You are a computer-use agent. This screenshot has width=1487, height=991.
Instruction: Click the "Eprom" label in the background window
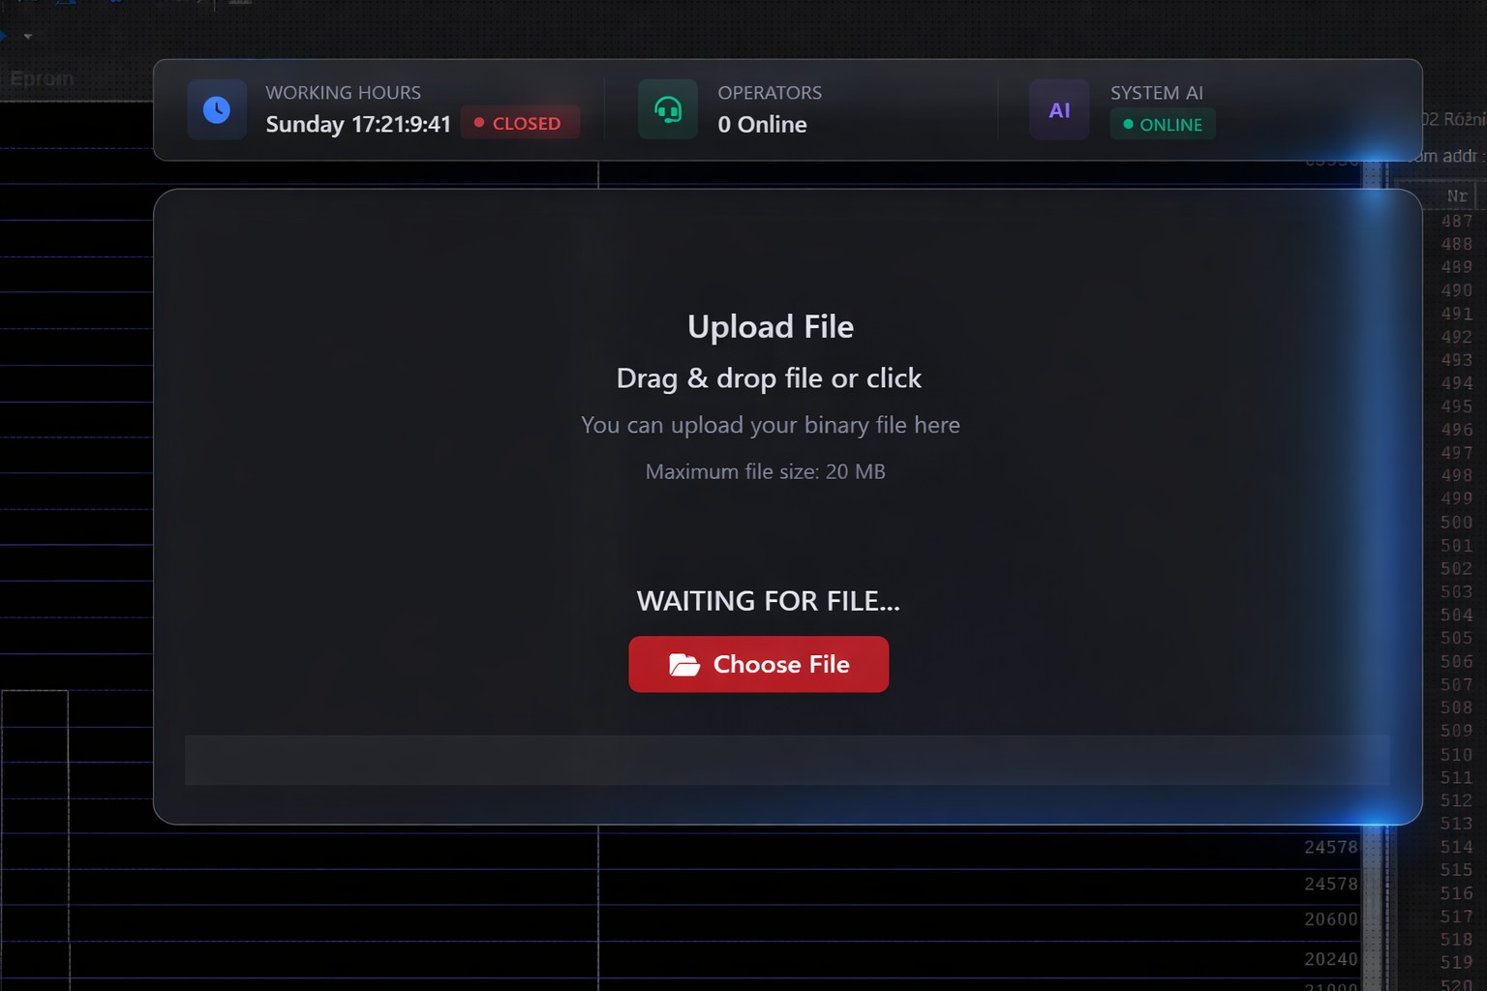click(42, 78)
